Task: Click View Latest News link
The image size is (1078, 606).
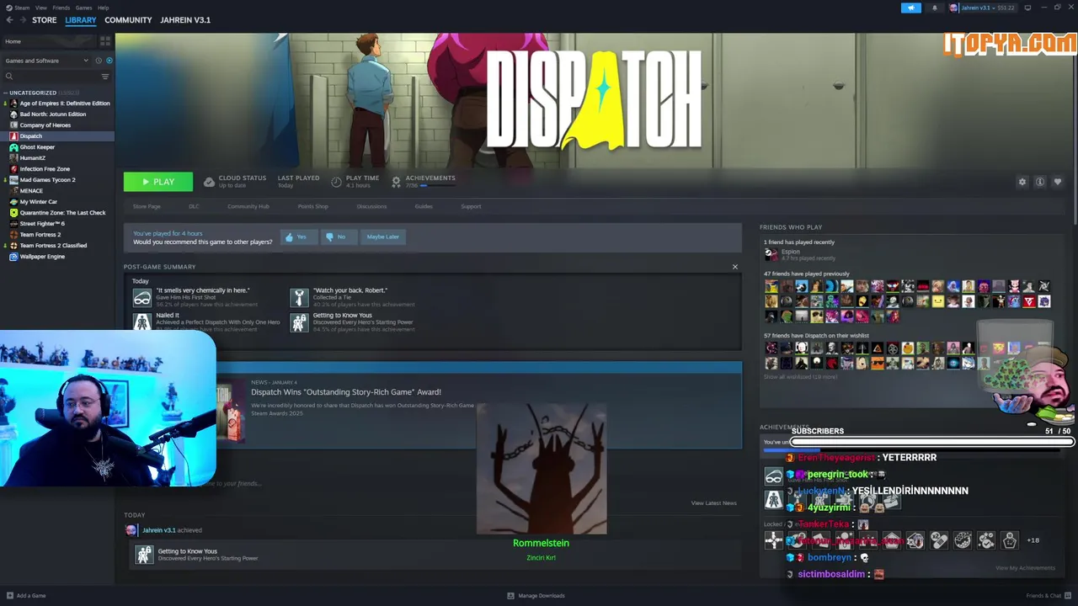Action: (x=713, y=503)
